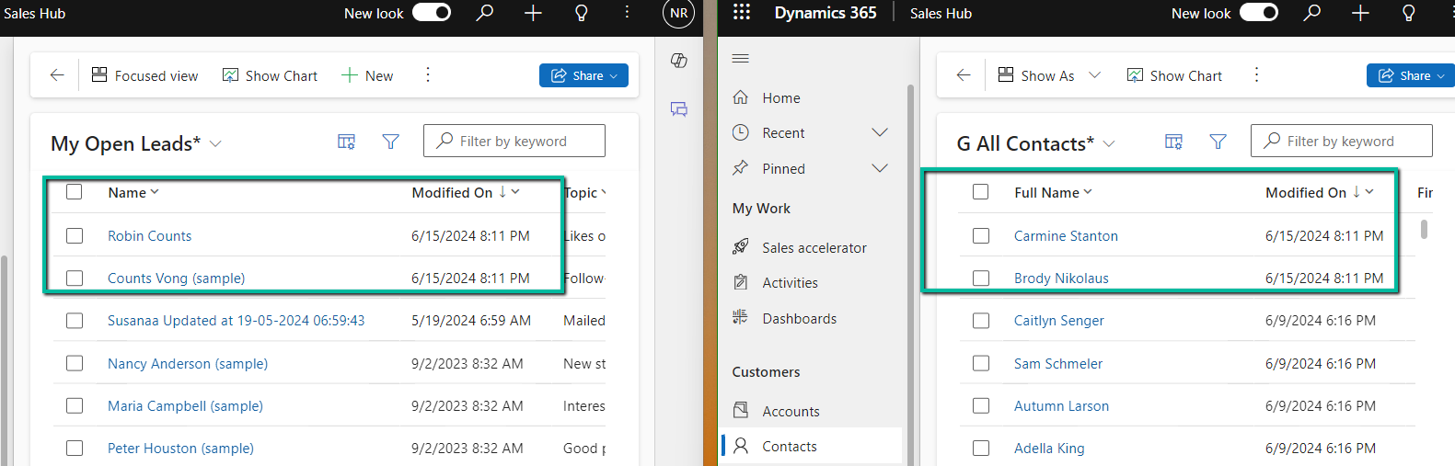Navigate to Accounts in the sidebar
1455x466 pixels.
coord(791,412)
